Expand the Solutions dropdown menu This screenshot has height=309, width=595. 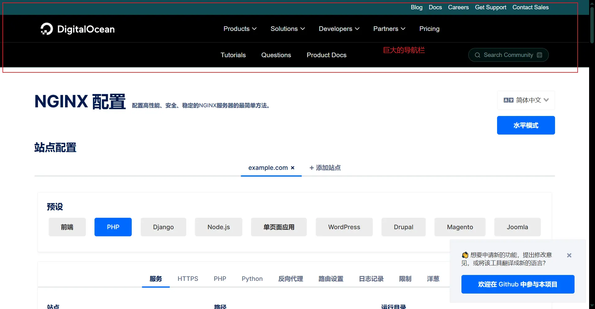pos(288,29)
